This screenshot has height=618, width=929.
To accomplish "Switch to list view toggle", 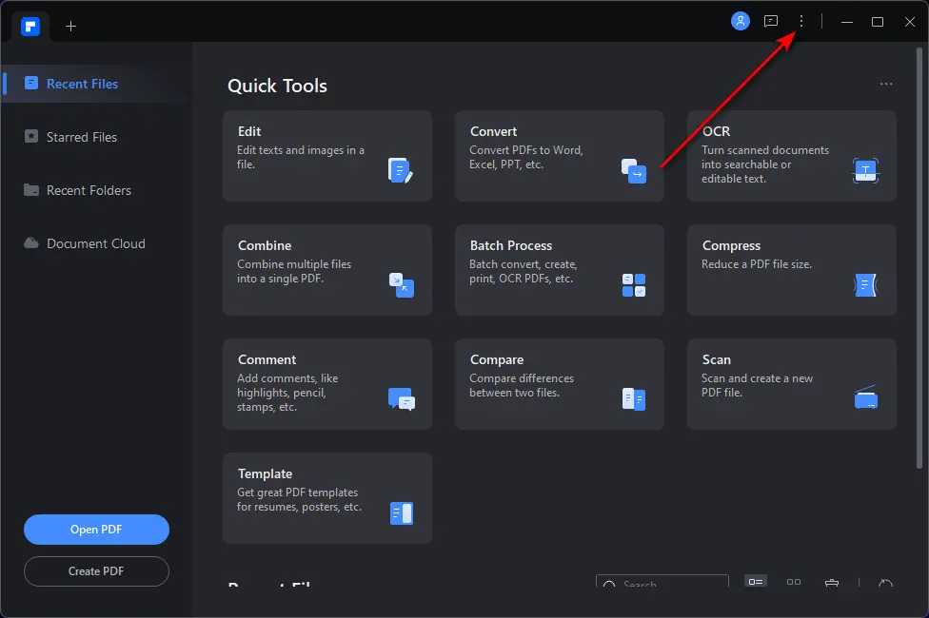I will (x=756, y=583).
